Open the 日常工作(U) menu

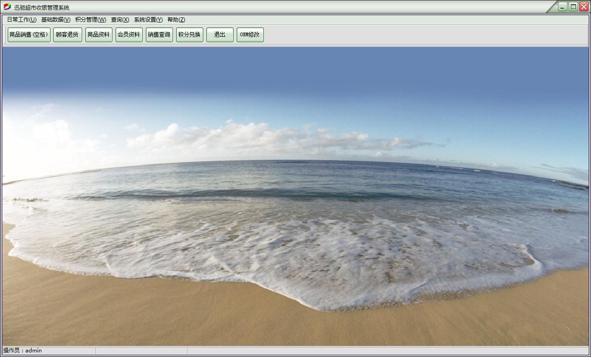point(22,20)
